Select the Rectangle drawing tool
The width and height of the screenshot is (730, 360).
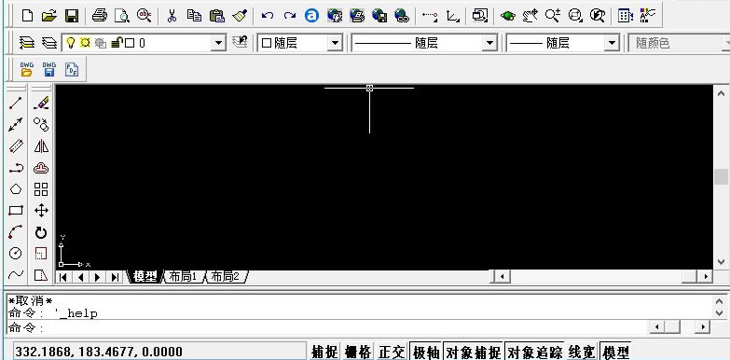tap(16, 211)
